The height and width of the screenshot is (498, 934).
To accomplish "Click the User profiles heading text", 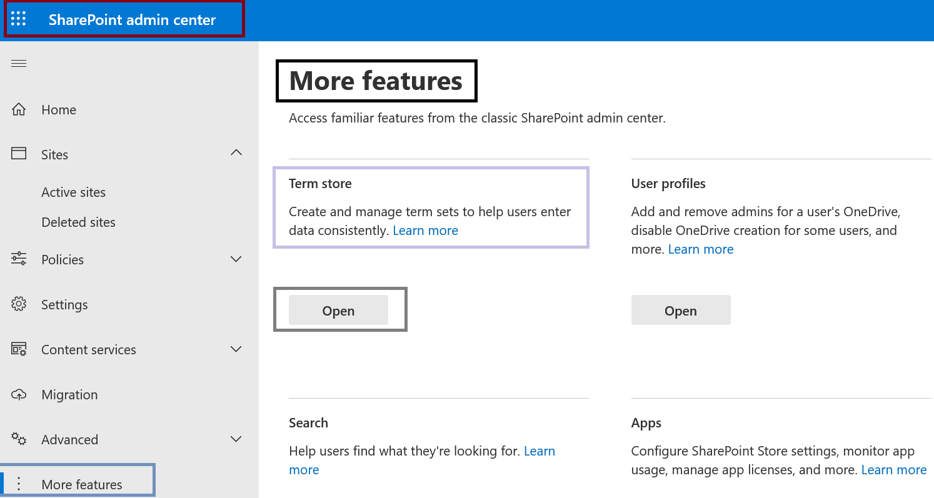I will coord(668,184).
